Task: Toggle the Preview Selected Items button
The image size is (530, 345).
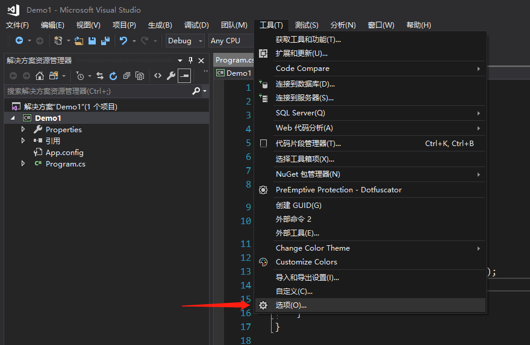Action: point(184,76)
